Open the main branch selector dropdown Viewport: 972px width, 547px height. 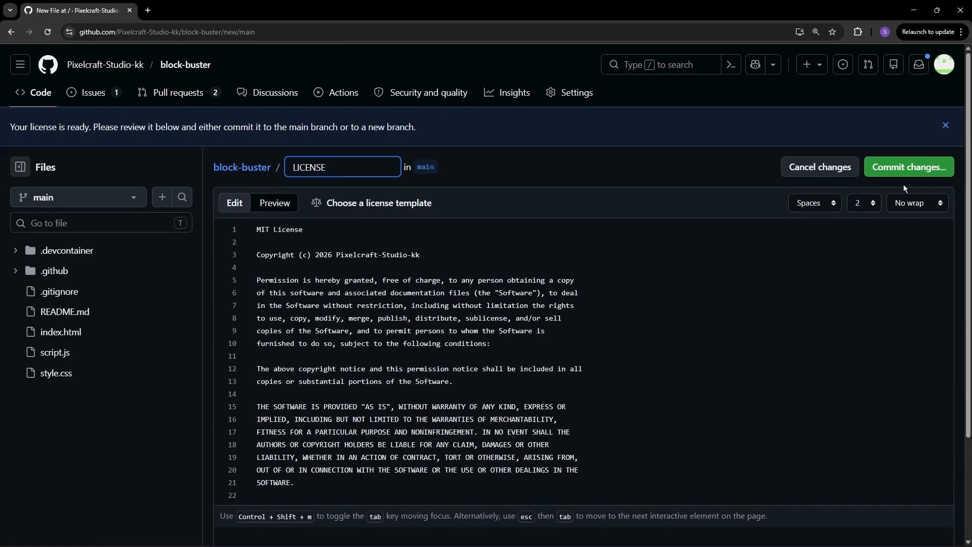(78, 198)
